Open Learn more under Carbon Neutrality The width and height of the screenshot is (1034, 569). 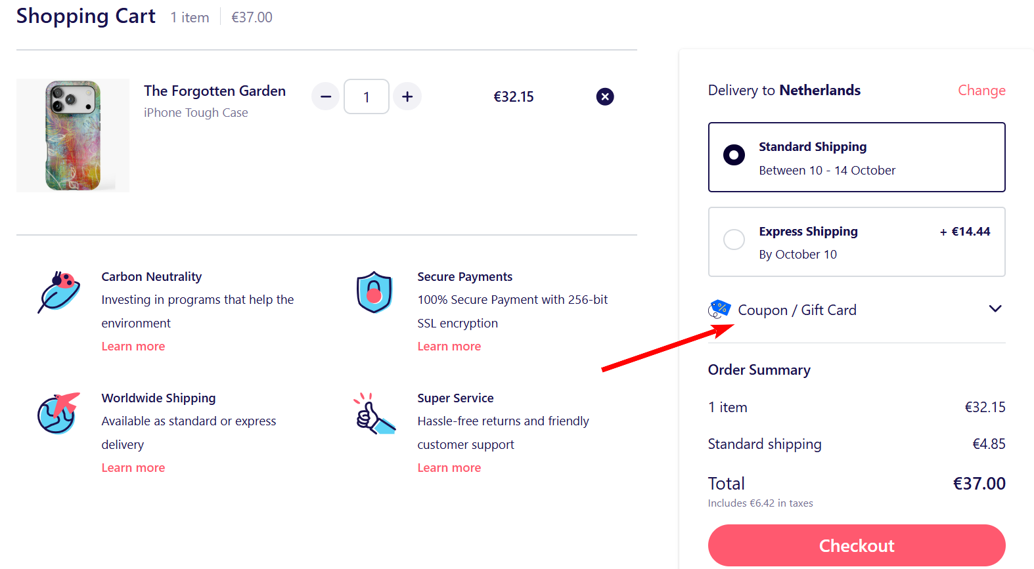coord(133,347)
